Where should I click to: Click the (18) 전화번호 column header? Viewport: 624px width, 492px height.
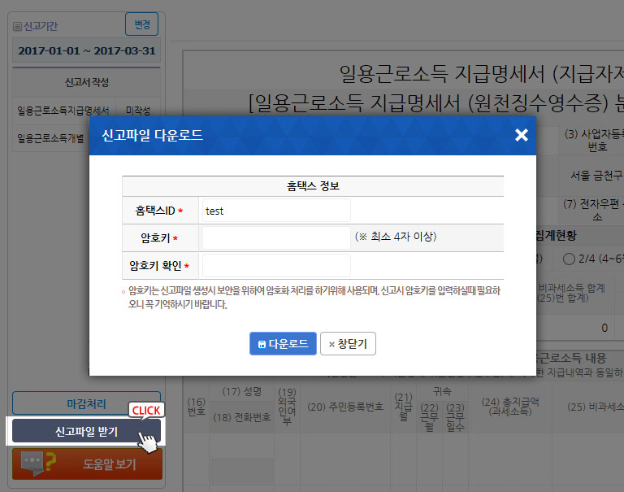(x=241, y=417)
